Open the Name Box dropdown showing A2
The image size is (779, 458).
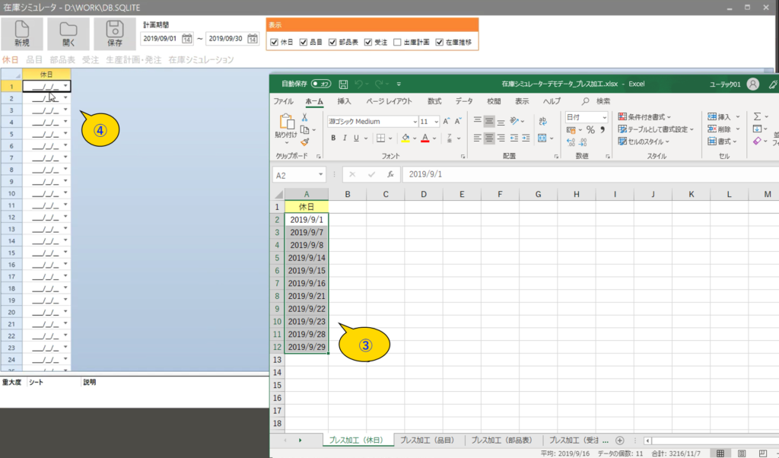coord(321,175)
